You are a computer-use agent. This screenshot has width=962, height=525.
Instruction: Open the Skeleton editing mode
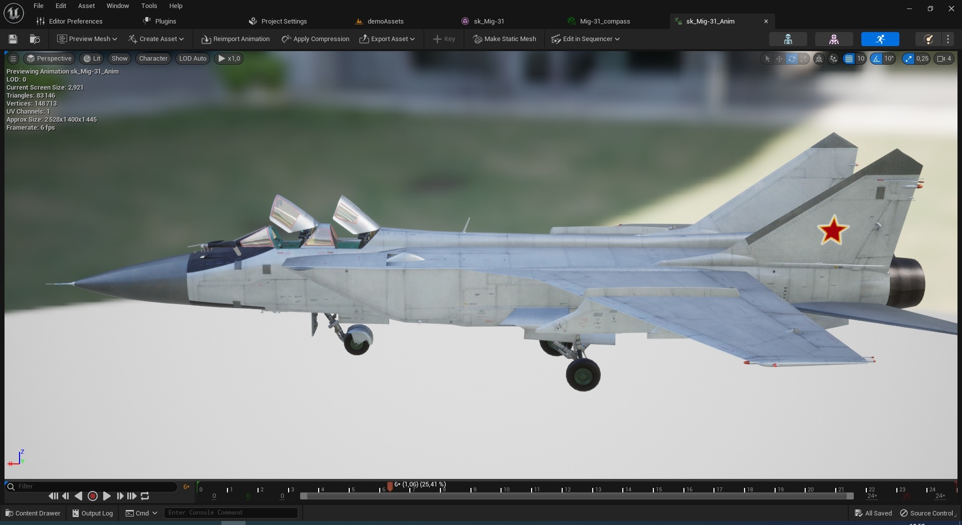tap(788, 39)
